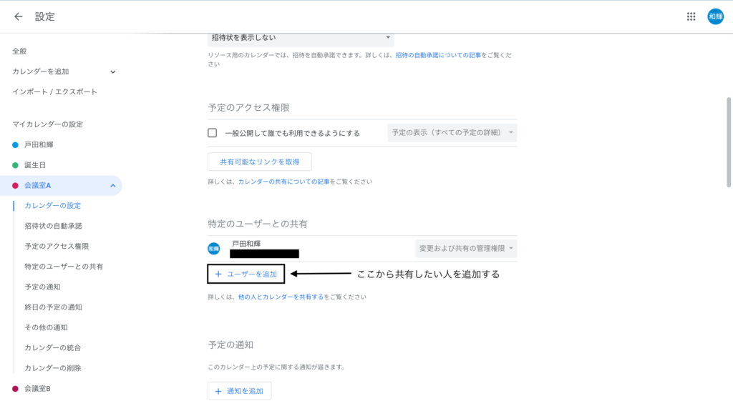733x401 pixels.
Task: Select 会議室B calendar in sidebar
Action: click(x=37, y=388)
